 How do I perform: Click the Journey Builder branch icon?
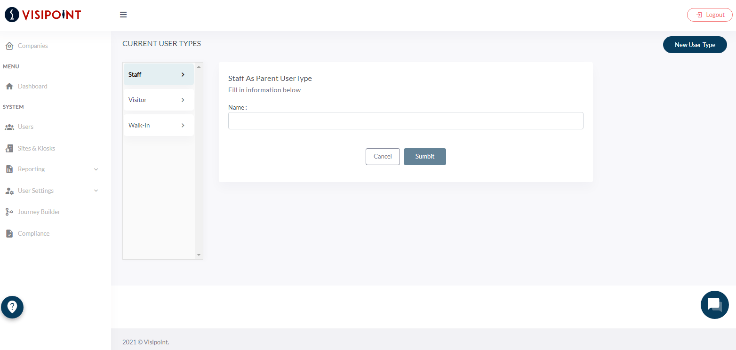point(9,212)
